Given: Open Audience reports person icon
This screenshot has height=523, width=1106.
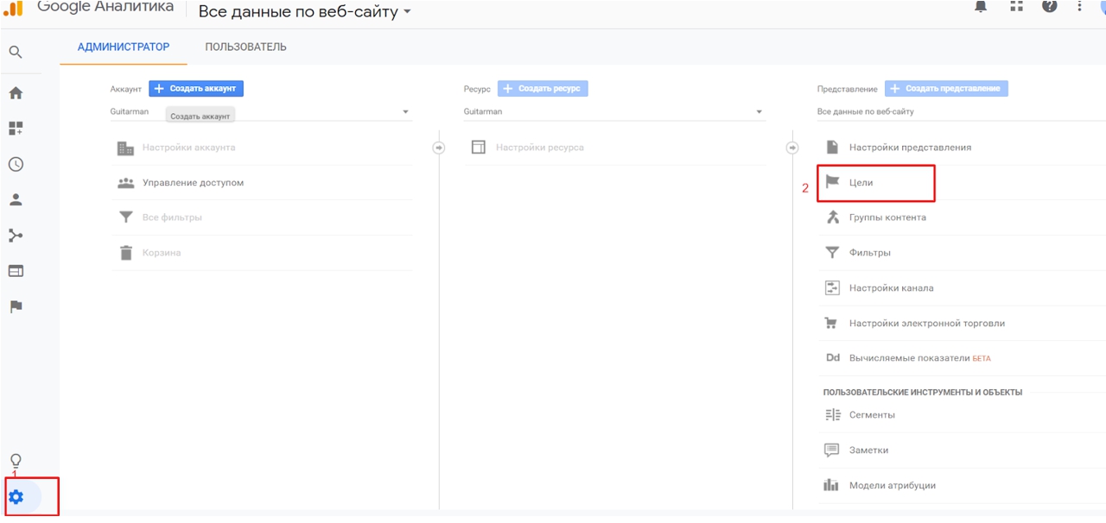Looking at the screenshot, I should (x=16, y=199).
